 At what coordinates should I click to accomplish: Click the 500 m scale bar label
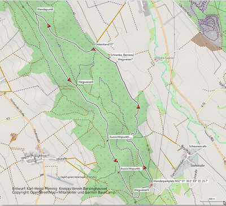(212, 199)
